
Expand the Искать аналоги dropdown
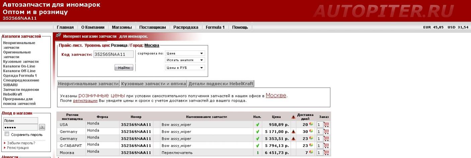click(185, 60)
